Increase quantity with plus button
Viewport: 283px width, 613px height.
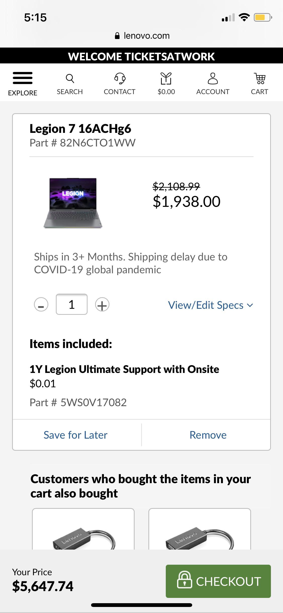click(102, 304)
